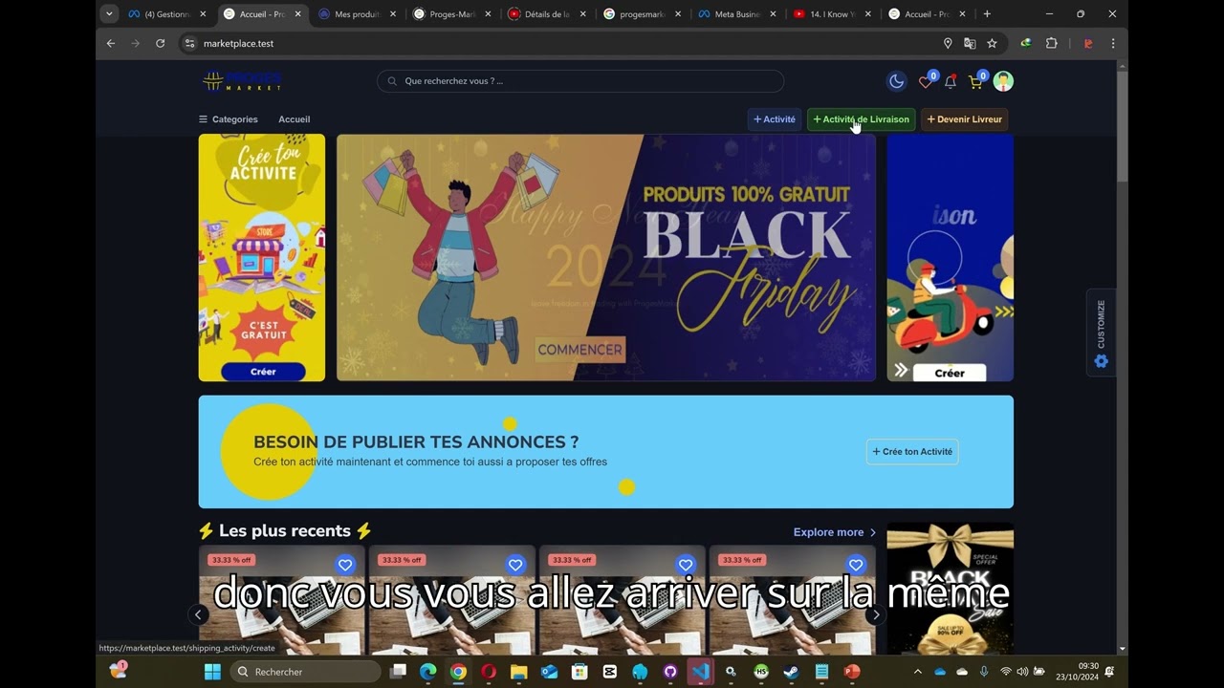1224x688 pixels.
Task: Open notifications bell icon
Action: tap(951, 81)
